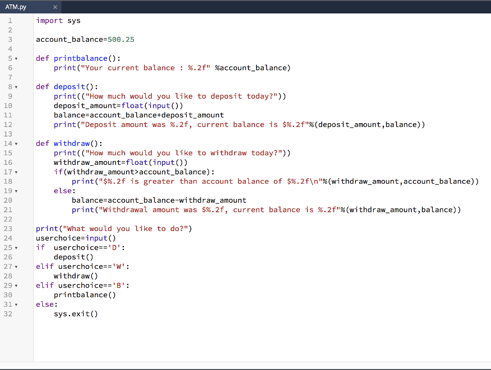Place cursor on the import sys statement
This screenshot has width=491, height=370.
click(58, 21)
